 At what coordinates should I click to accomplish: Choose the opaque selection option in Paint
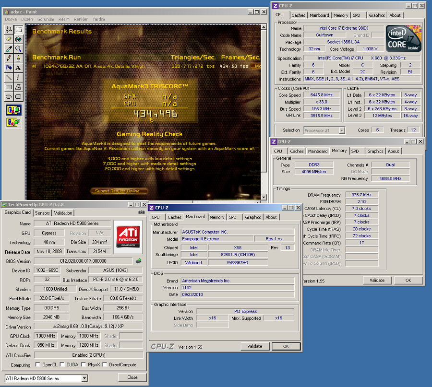(x=14, y=110)
